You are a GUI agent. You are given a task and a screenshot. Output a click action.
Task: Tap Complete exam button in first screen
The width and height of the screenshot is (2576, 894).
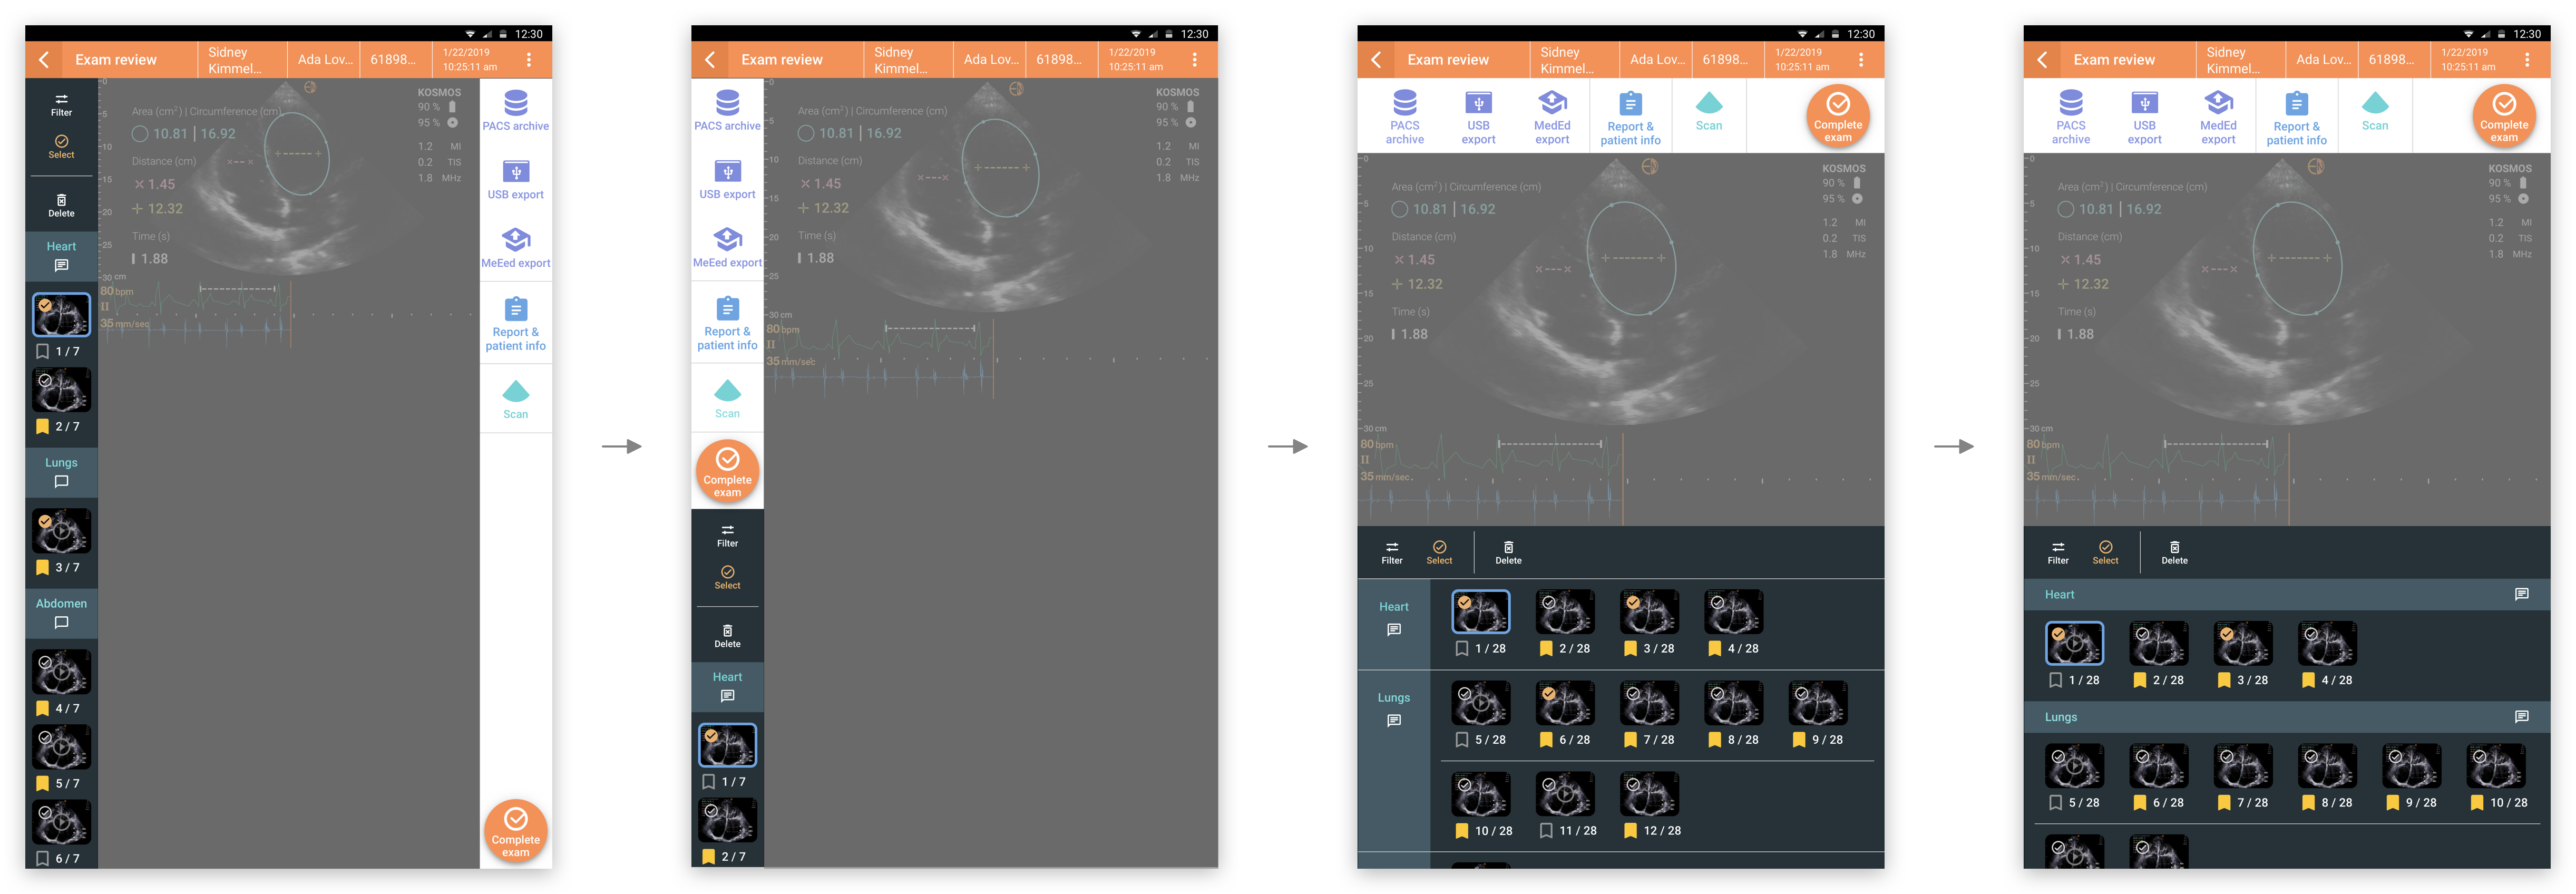pos(515,831)
